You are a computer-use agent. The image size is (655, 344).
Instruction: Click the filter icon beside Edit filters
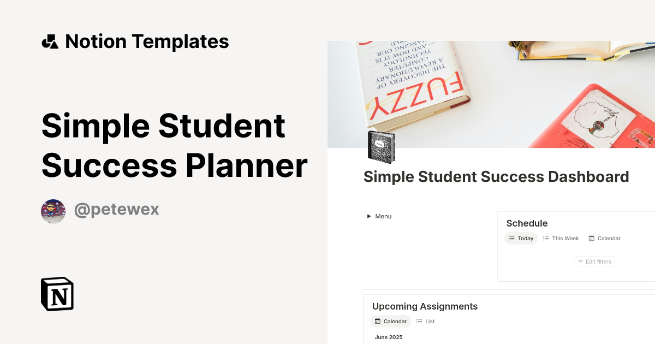pyautogui.click(x=580, y=262)
